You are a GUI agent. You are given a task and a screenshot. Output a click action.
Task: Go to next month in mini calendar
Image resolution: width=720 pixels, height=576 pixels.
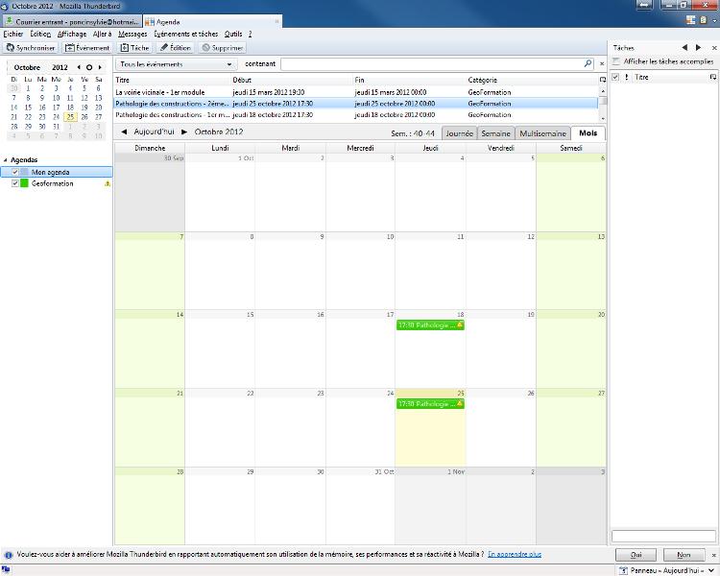(x=100, y=67)
